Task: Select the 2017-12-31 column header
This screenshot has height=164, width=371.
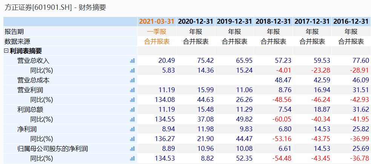Action: pyautogui.click(x=312, y=21)
